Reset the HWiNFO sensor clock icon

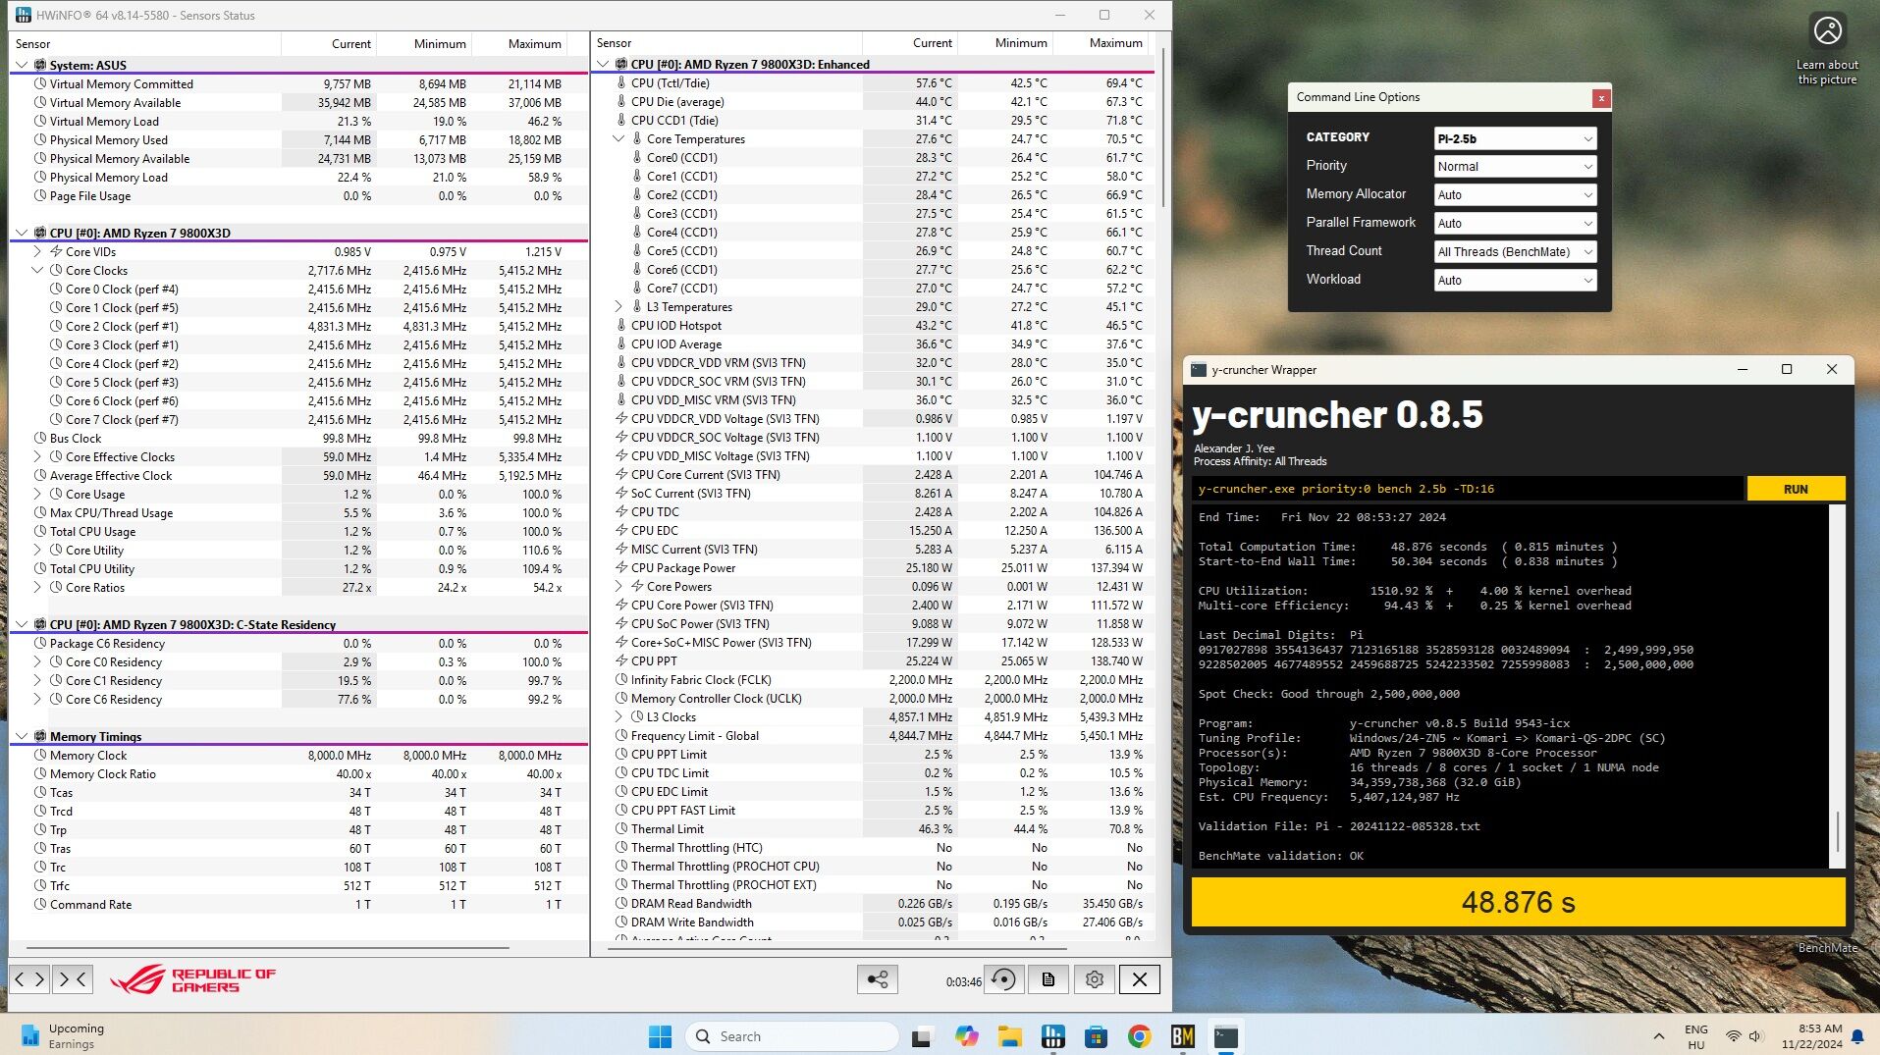pyautogui.click(x=1004, y=979)
